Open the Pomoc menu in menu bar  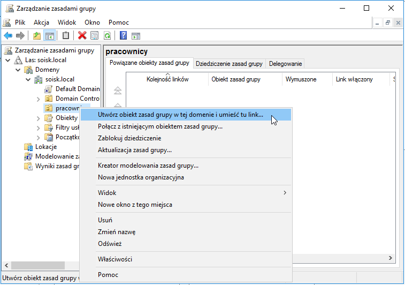(119, 22)
